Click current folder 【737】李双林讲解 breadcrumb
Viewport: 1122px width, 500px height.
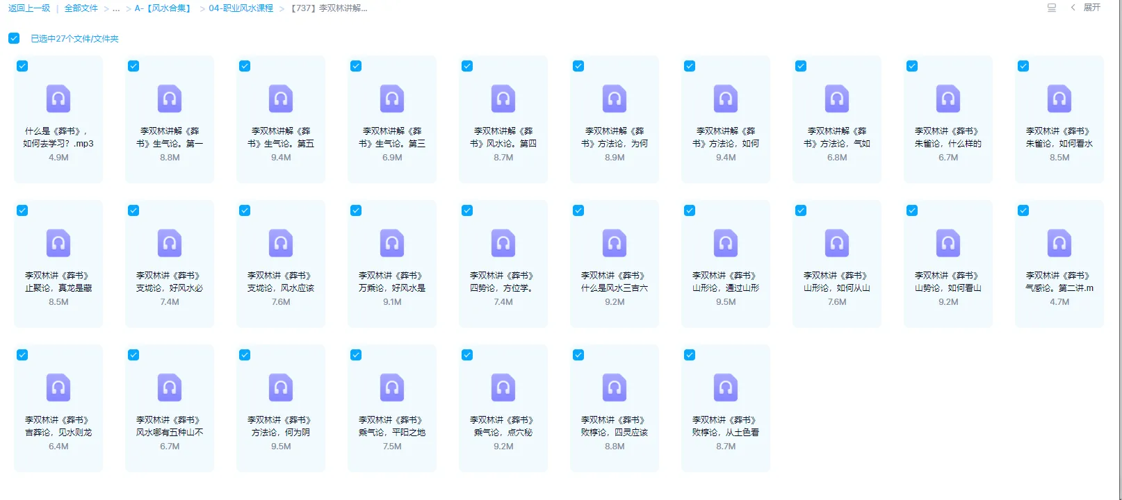click(329, 8)
